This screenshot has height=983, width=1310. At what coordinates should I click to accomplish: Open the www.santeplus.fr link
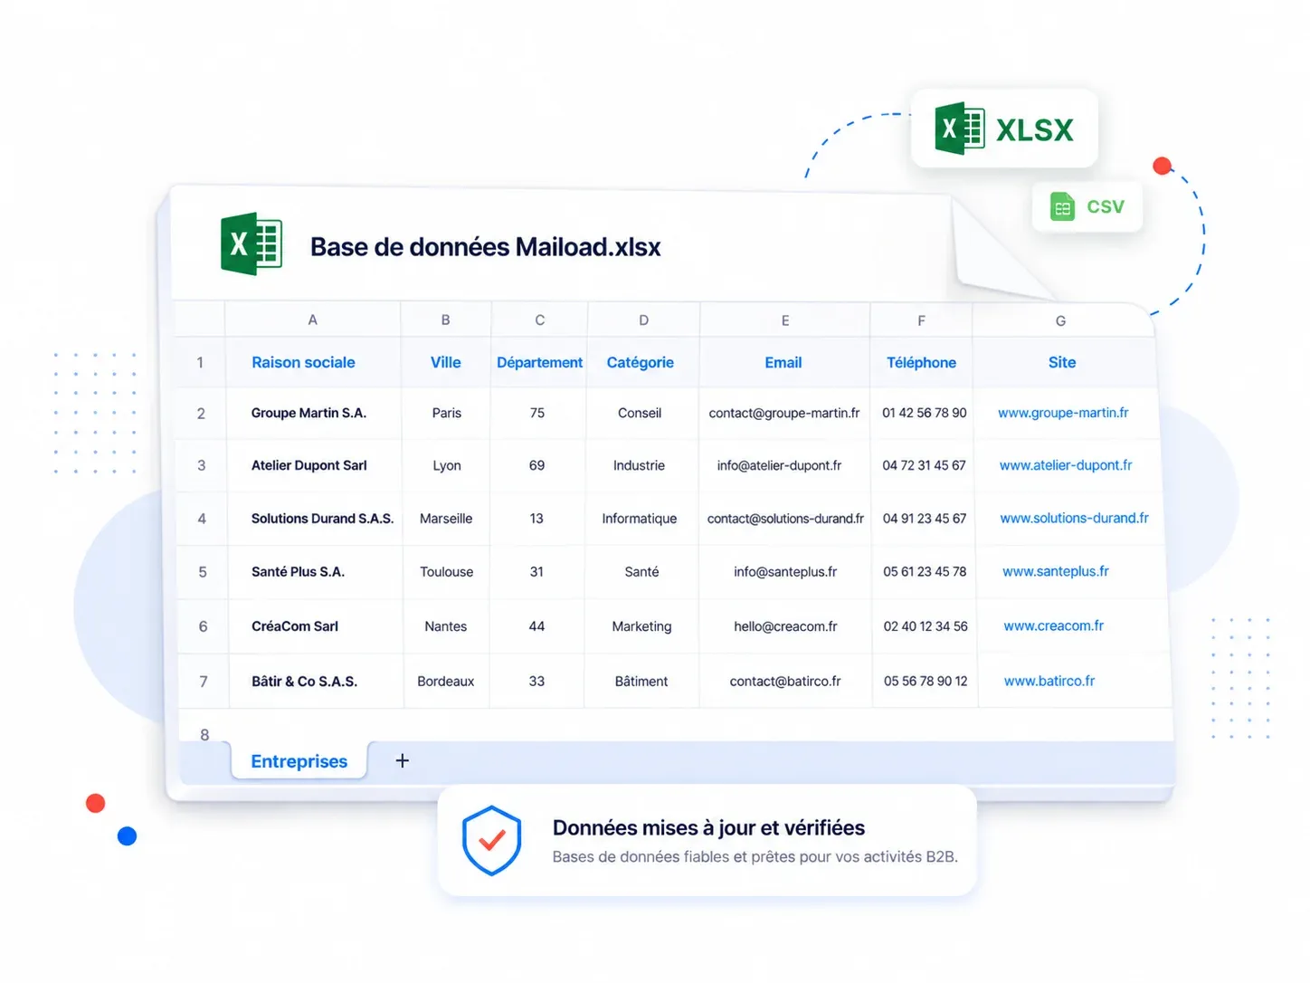point(1056,572)
